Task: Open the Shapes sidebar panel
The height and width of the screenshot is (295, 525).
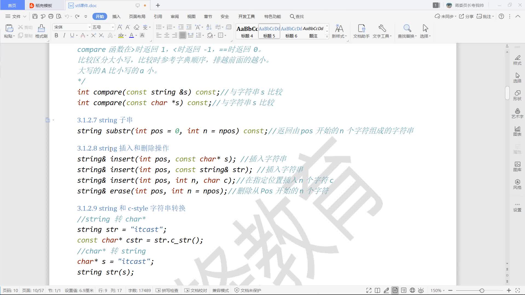Action: [517, 95]
